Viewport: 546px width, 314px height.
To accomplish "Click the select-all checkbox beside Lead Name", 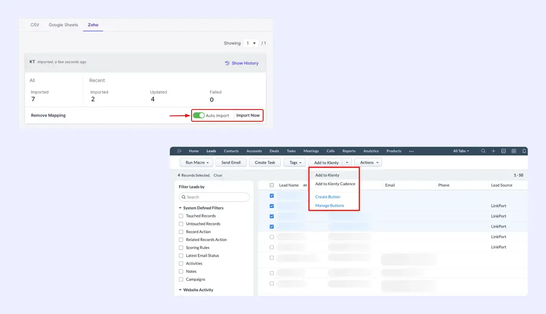I will pyautogui.click(x=272, y=185).
